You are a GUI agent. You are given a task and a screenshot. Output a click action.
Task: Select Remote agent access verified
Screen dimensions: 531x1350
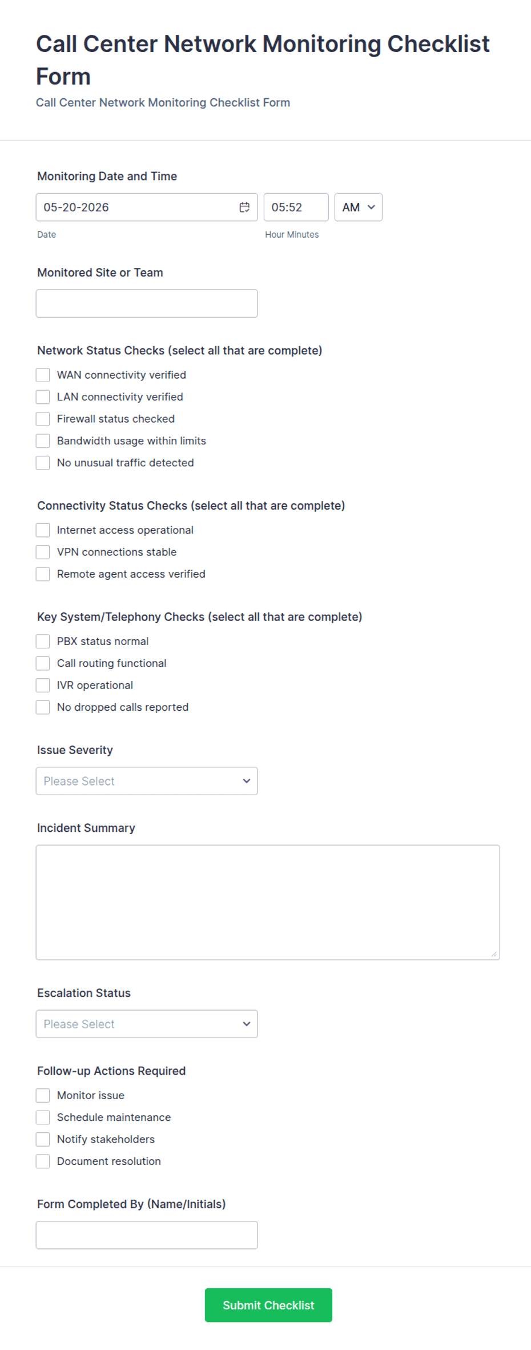43,574
